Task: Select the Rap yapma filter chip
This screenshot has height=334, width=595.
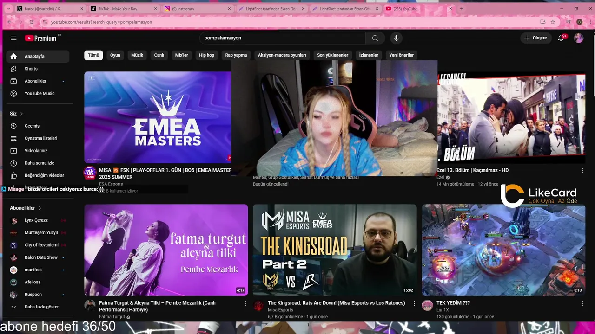Action: tap(236, 55)
